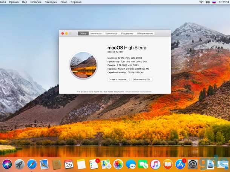Click the version 10.13.6 text
The width and height of the screenshot is (230, 172).
click(115, 52)
